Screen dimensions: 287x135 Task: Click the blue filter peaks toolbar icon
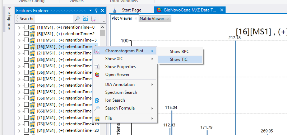click(85, 19)
